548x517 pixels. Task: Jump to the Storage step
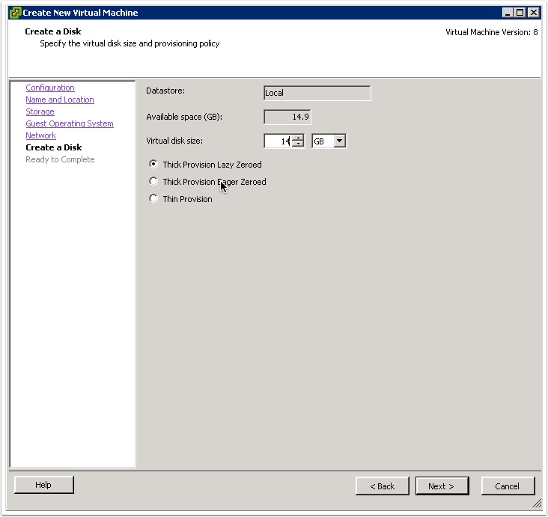coord(40,111)
